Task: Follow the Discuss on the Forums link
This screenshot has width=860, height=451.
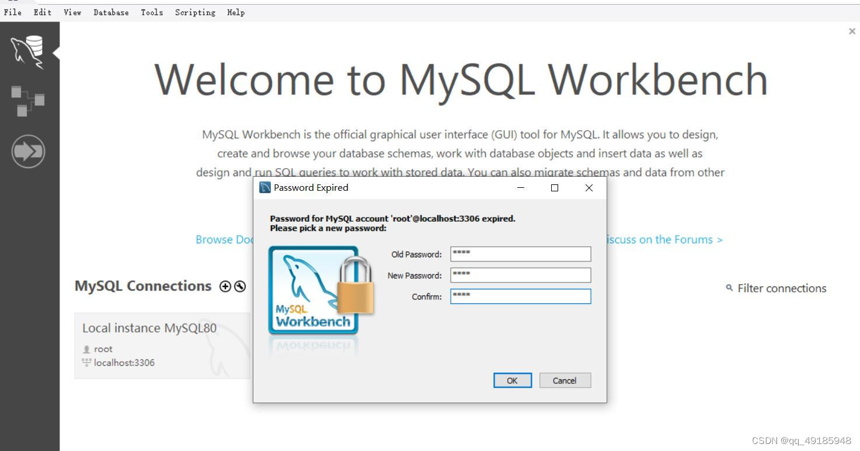Action: [664, 239]
